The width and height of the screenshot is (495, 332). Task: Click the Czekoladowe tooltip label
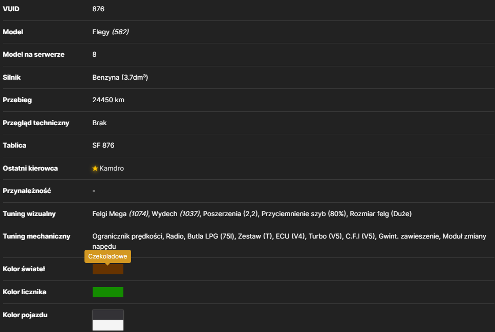click(x=107, y=256)
